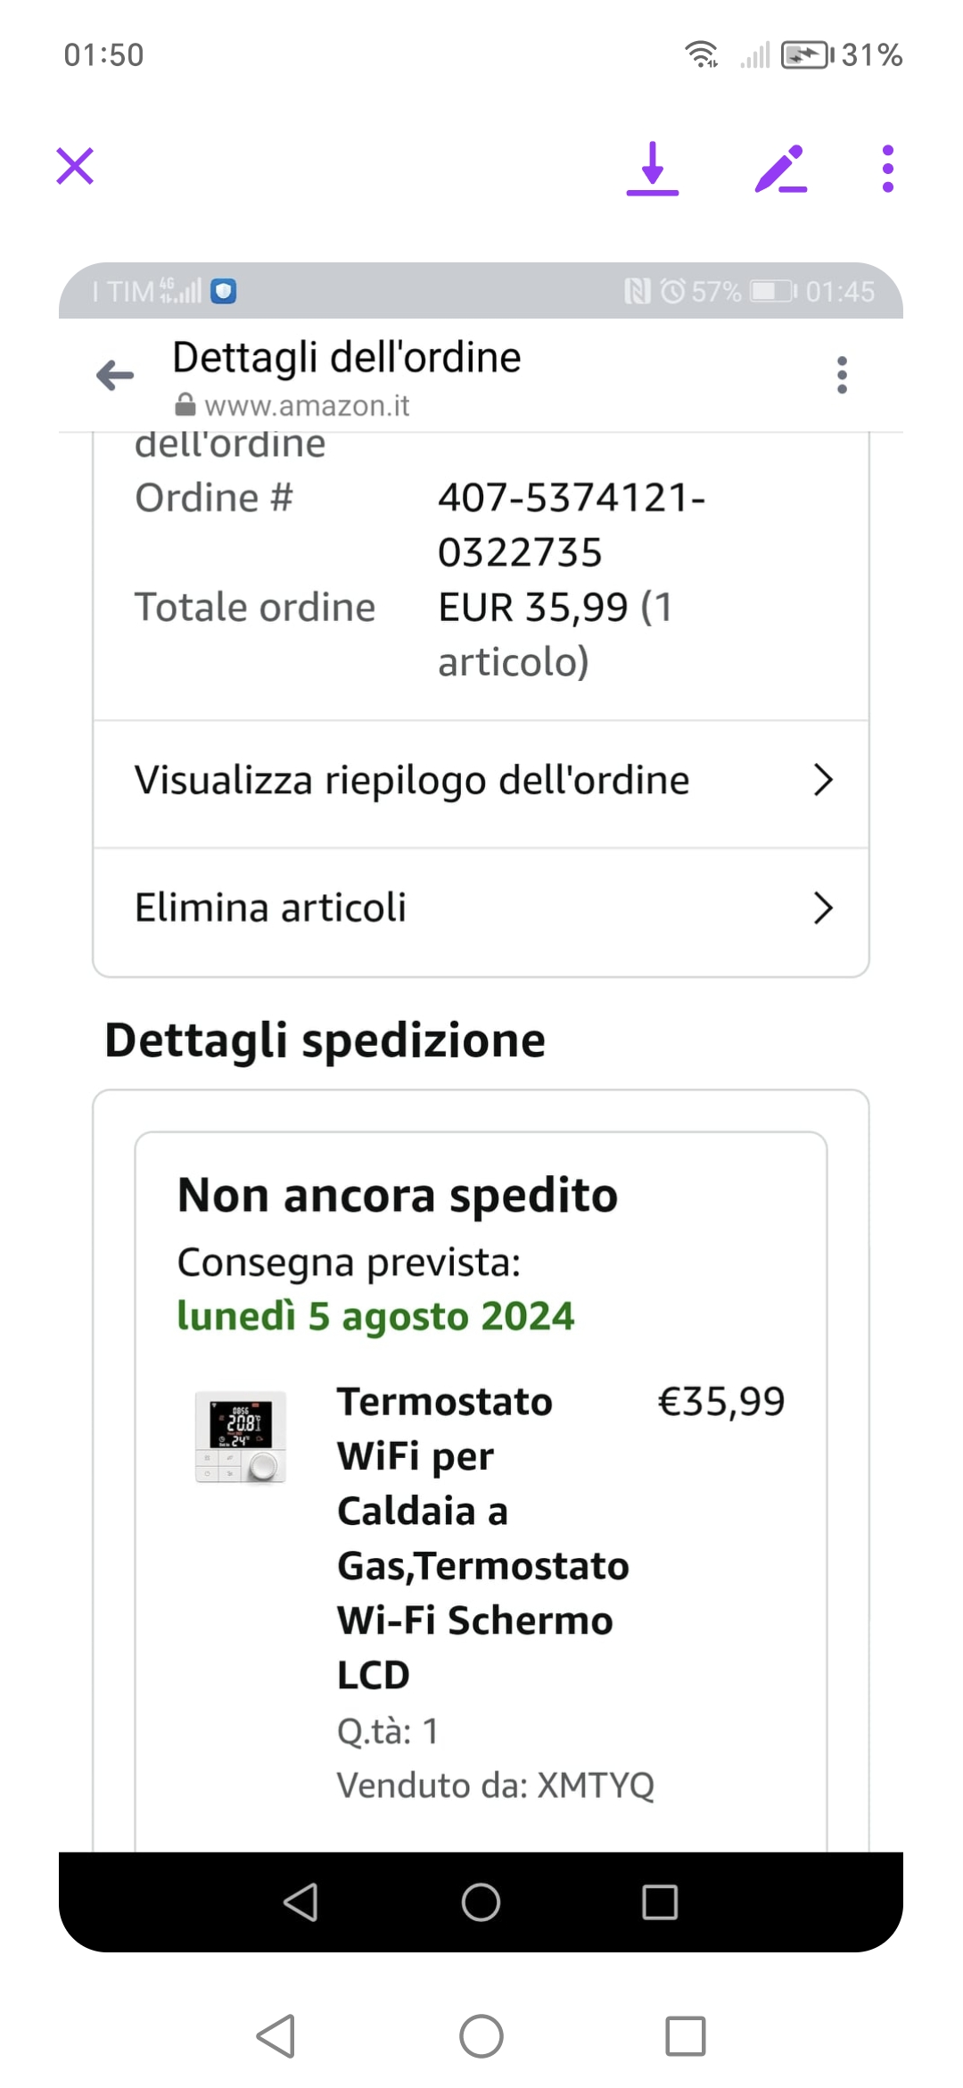Screen dimensions: 963x2088
Task: Expand Elimina articoli chevron
Action: (823, 908)
